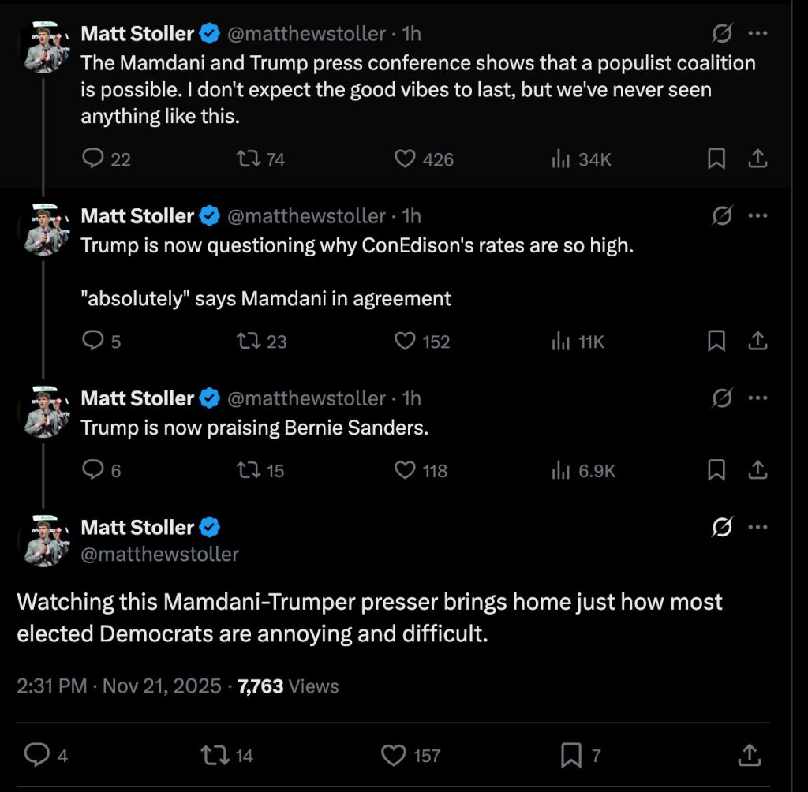Click Grok icon on the main tweet

click(x=722, y=527)
